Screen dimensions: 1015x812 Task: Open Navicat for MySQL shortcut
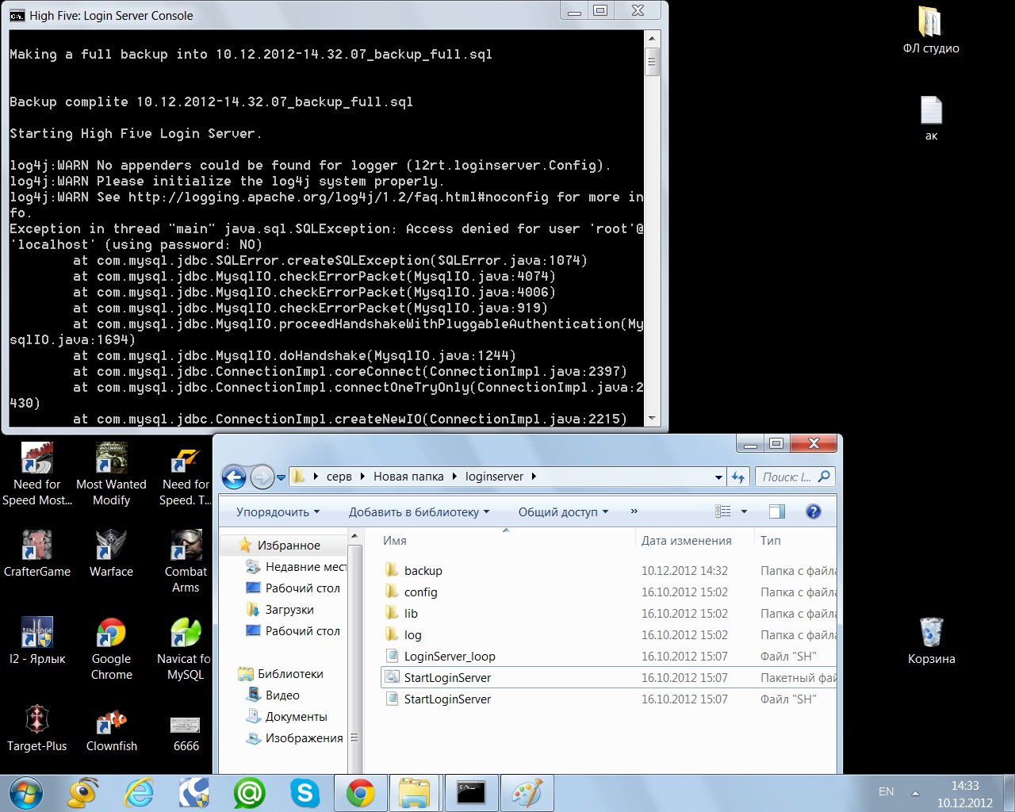tap(186, 648)
